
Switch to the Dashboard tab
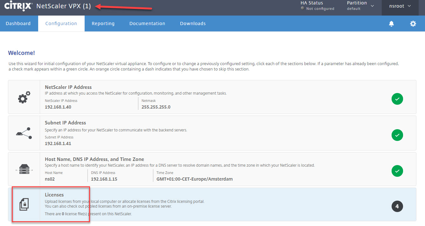[x=18, y=23]
